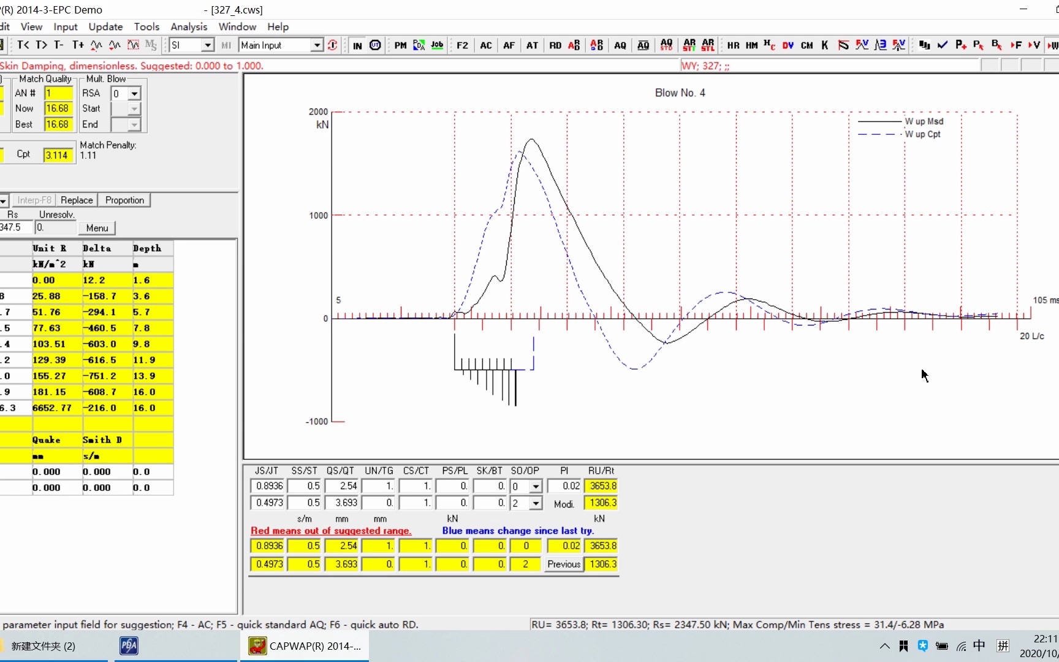Click the Previous button

(564, 565)
